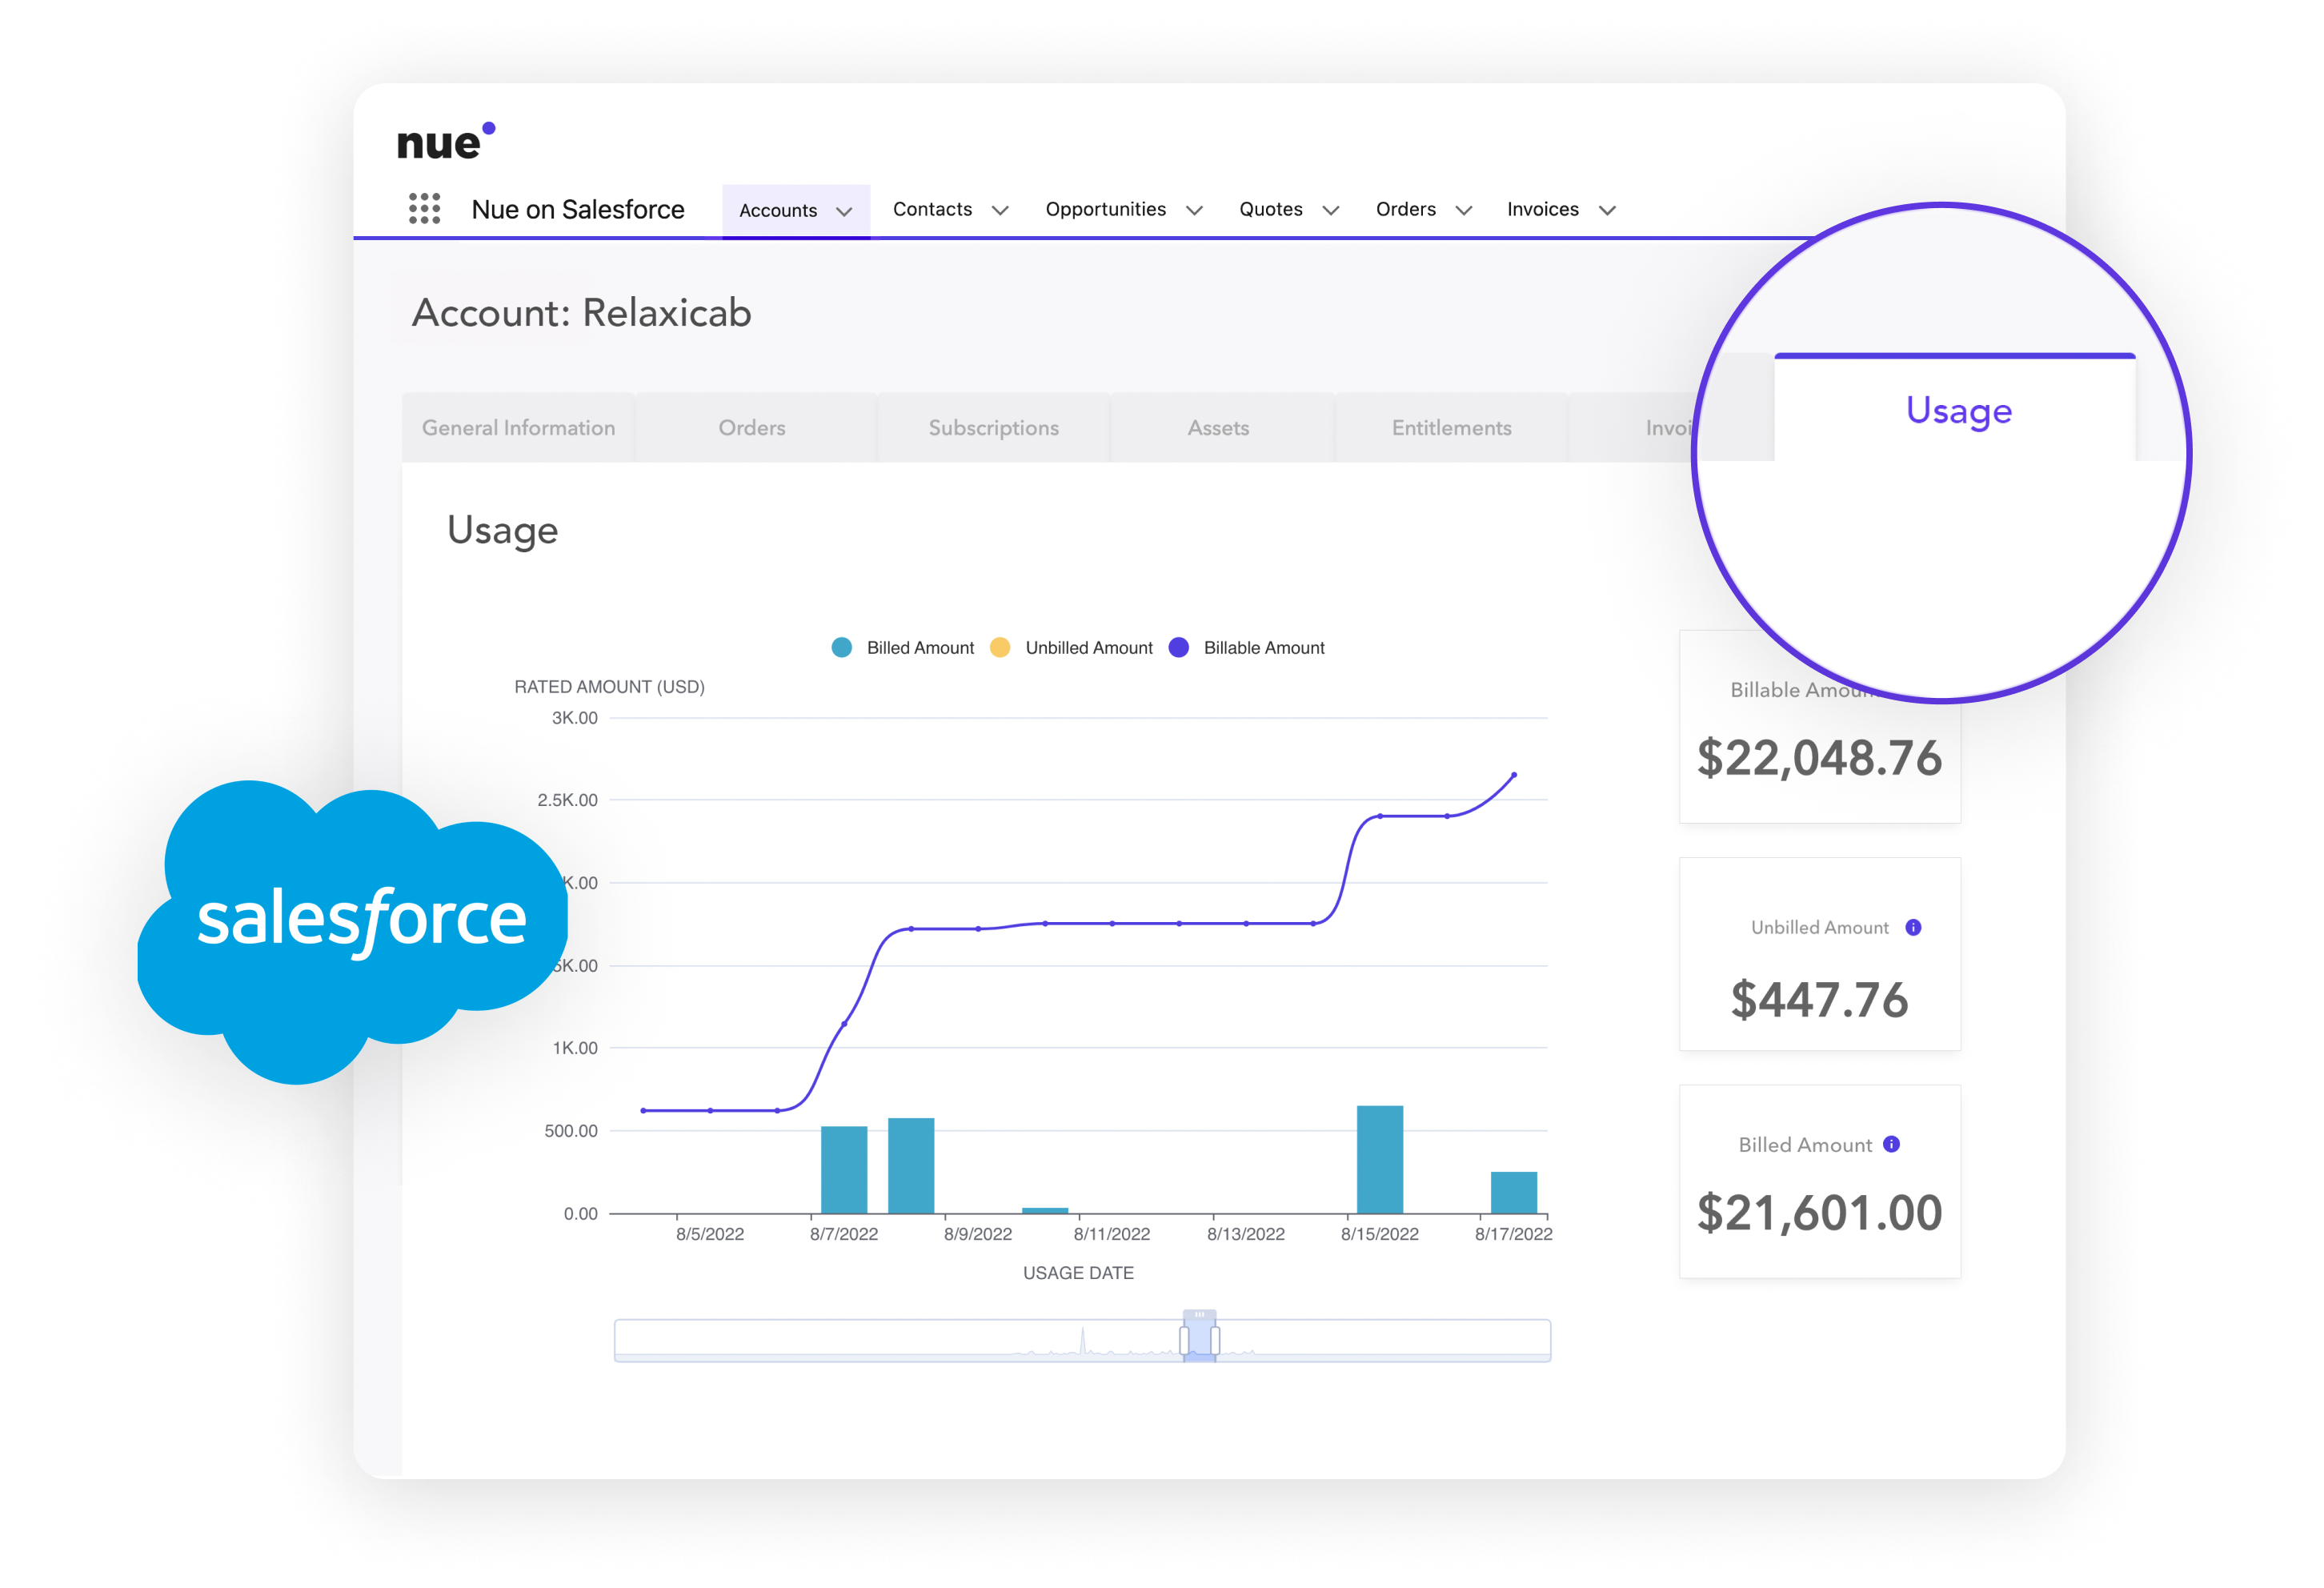The height and width of the screenshot is (1588, 2324).
Task: Click the Nue on Salesforce app name
Action: tap(578, 209)
